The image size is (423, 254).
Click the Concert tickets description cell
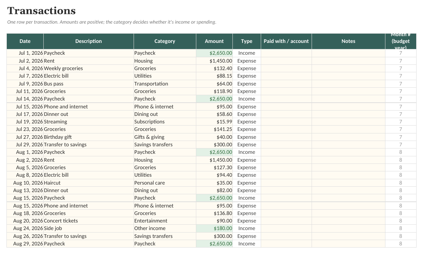(x=88, y=221)
